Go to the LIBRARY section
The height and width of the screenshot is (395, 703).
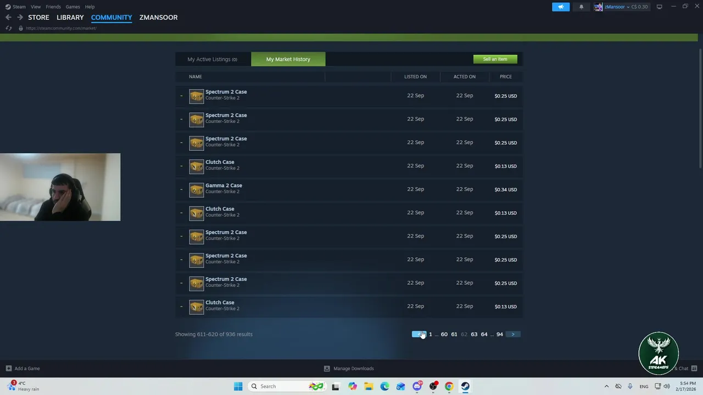click(70, 18)
